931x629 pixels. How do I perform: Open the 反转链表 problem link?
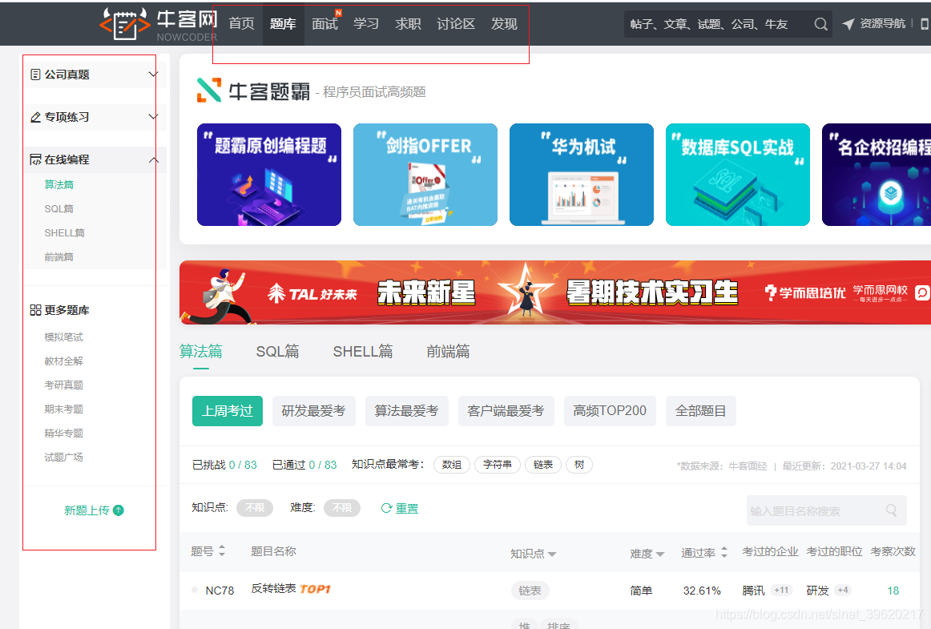coord(274,589)
